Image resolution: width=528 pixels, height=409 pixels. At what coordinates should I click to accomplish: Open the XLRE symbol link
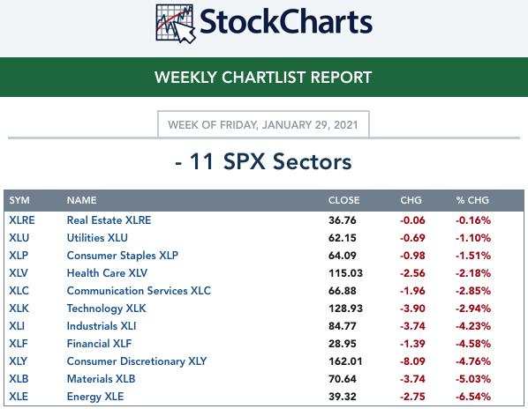coord(22,220)
